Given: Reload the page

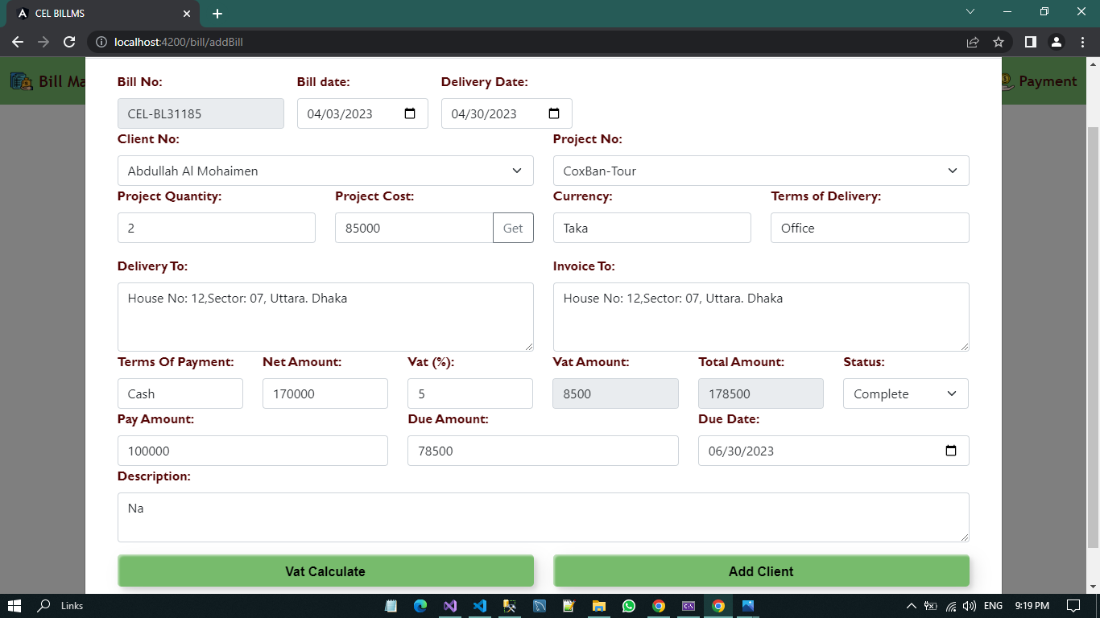Looking at the screenshot, I should pyautogui.click(x=69, y=42).
